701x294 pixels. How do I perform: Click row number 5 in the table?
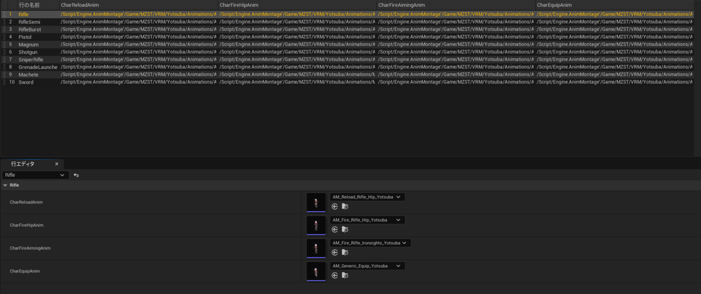click(x=10, y=44)
